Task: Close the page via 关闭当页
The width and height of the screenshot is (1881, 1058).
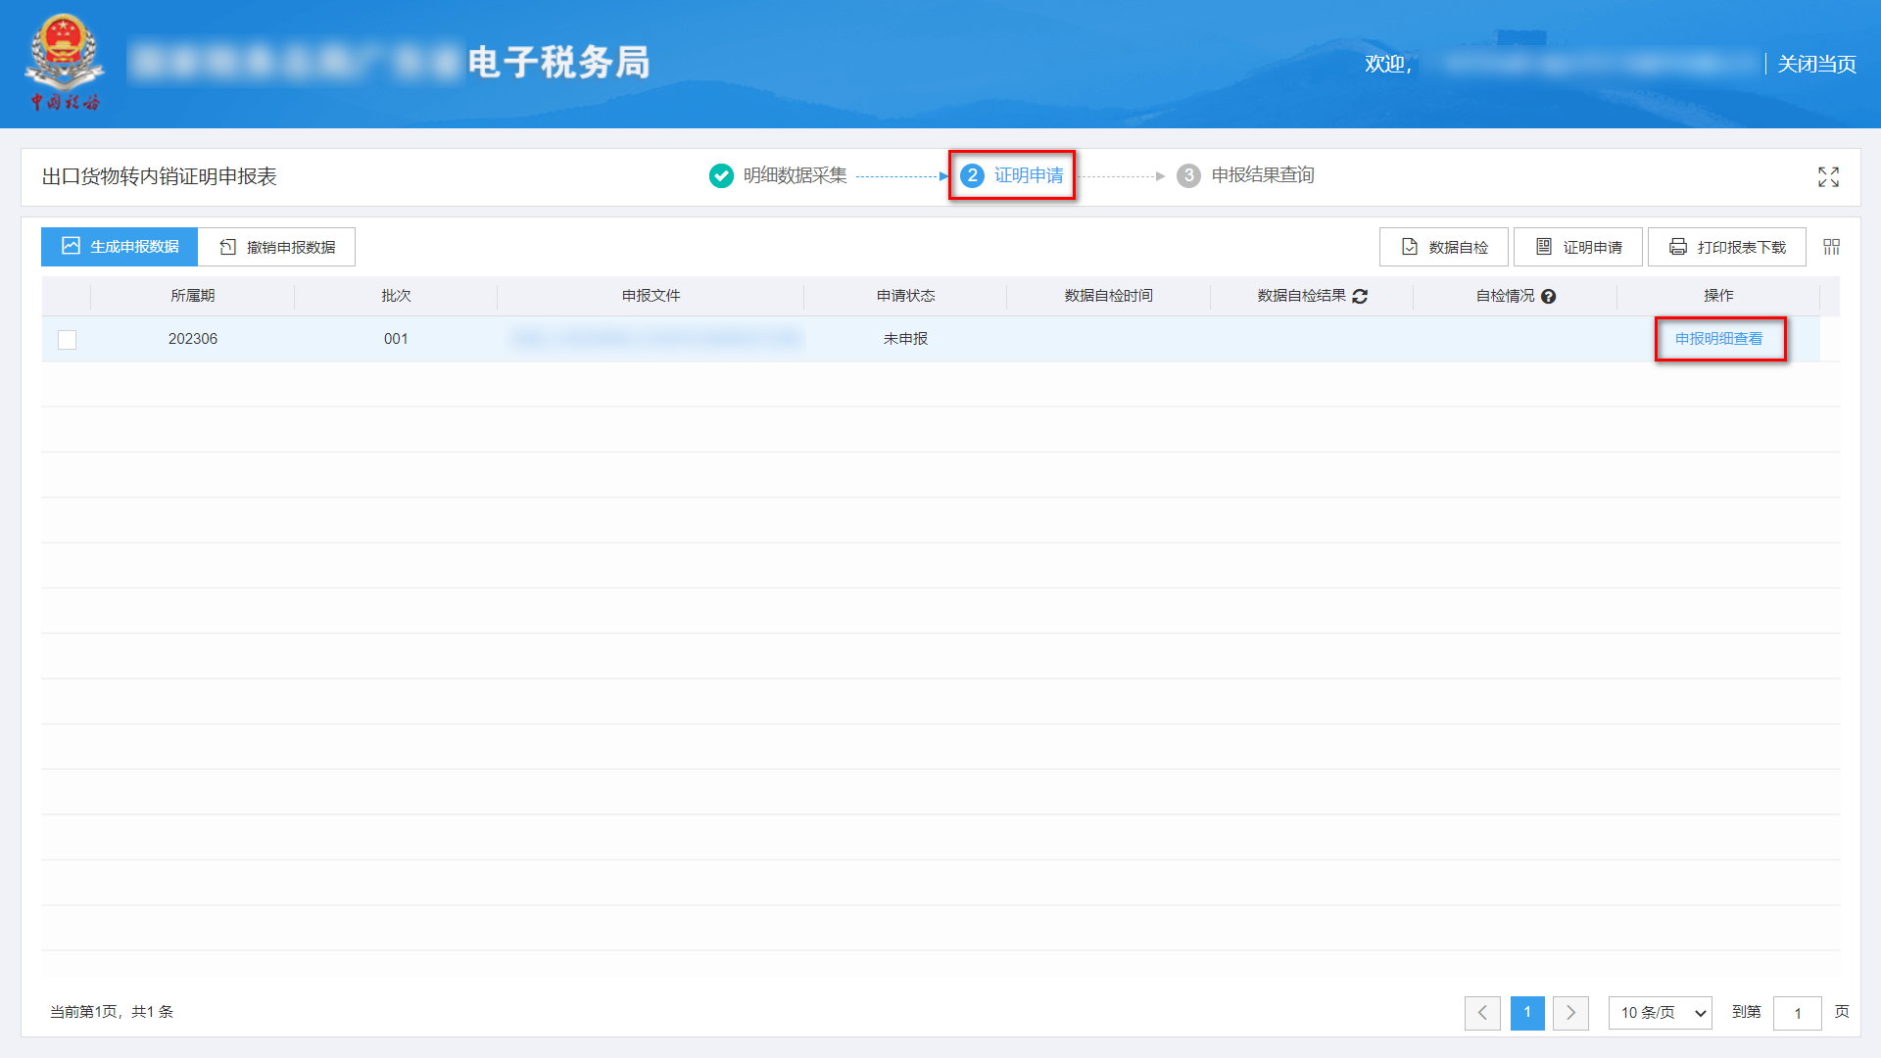Action: click(x=1815, y=64)
